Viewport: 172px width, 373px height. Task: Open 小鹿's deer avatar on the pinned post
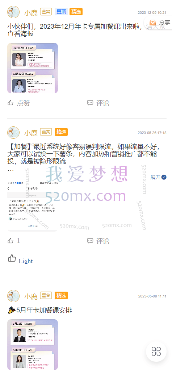click(x=13, y=12)
